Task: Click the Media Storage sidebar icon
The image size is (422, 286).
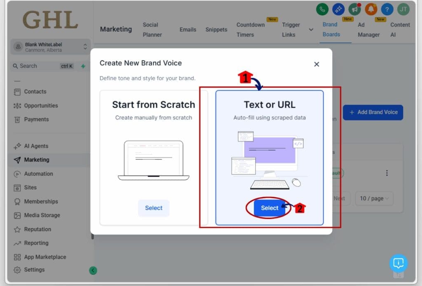Action: click(x=17, y=215)
